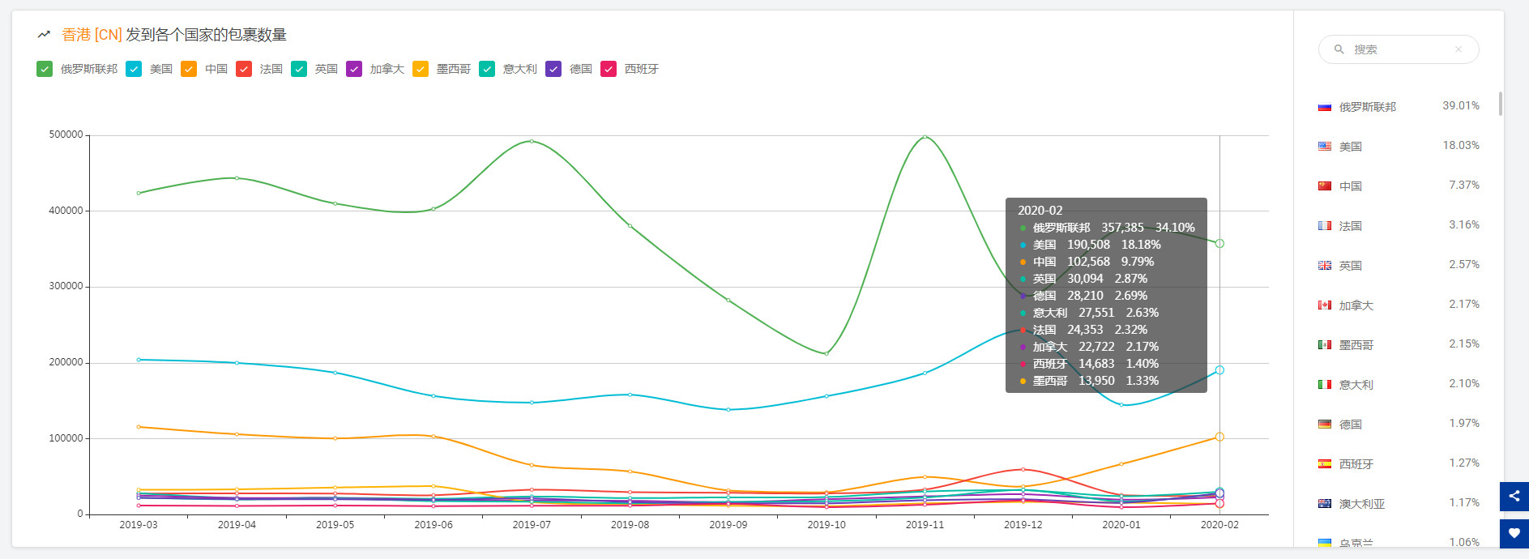Hide the 加拿大 series via checkbox
The image size is (1529, 559).
354,69
